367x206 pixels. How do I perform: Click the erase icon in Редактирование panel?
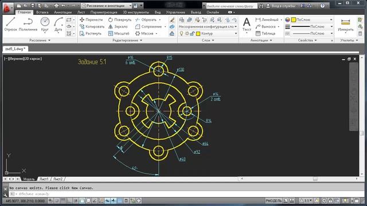[x=172, y=20]
